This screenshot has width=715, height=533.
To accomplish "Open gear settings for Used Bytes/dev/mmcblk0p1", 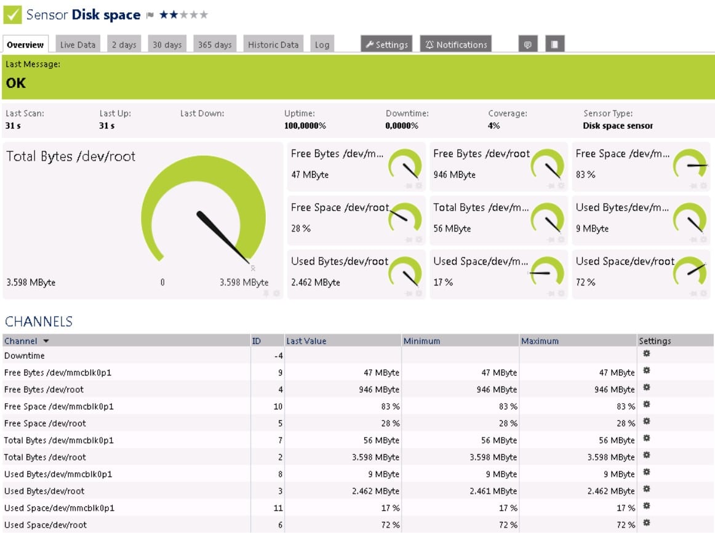I will [646, 472].
